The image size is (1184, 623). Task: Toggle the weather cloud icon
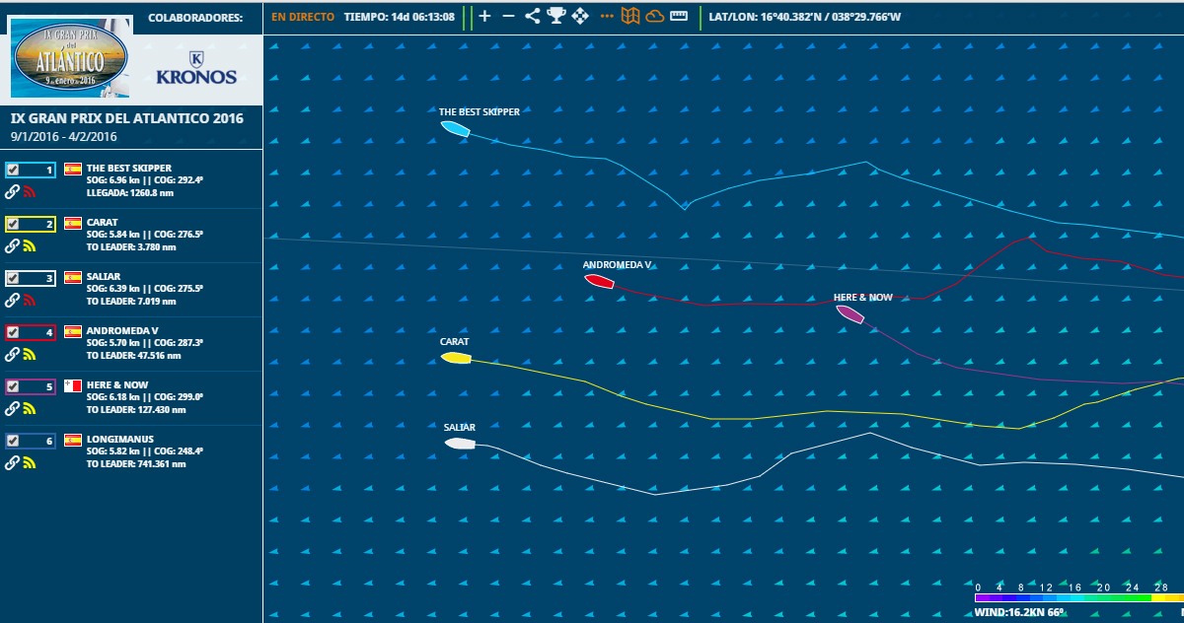pyautogui.click(x=654, y=16)
